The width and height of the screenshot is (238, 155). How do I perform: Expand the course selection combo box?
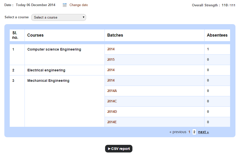(x=58, y=17)
